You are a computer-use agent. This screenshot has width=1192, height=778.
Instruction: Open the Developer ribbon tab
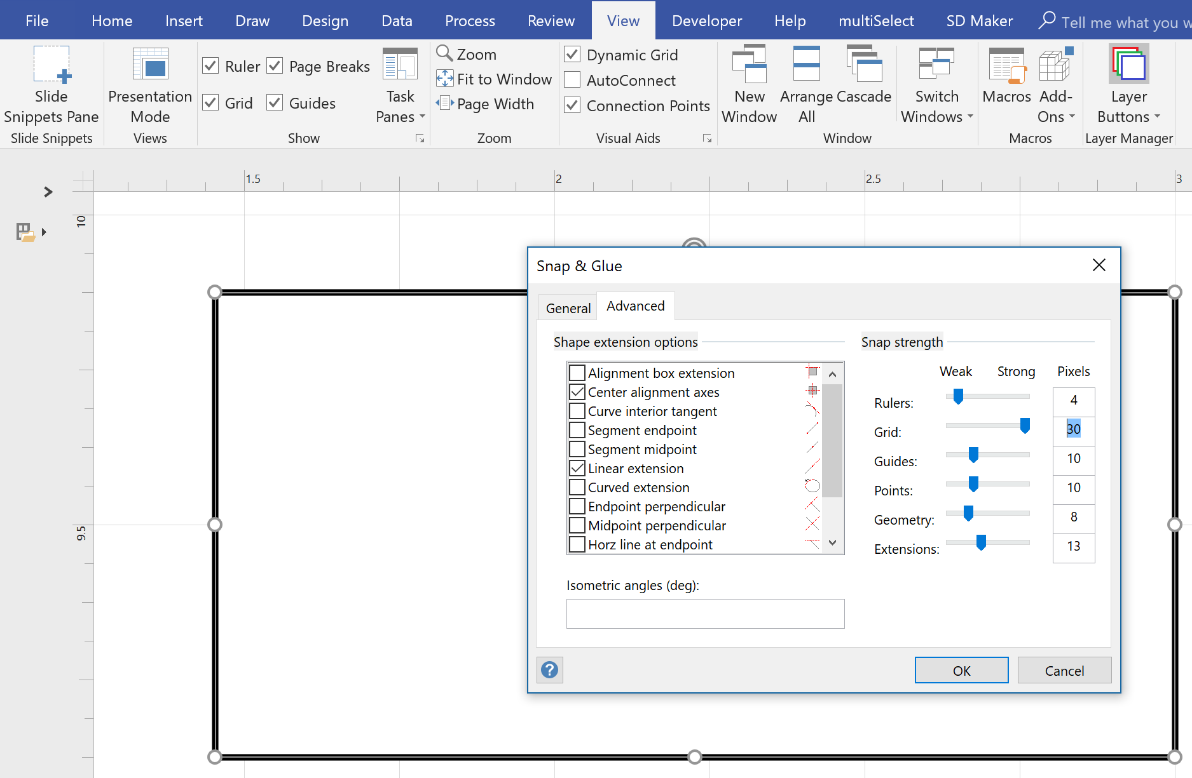click(x=706, y=20)
